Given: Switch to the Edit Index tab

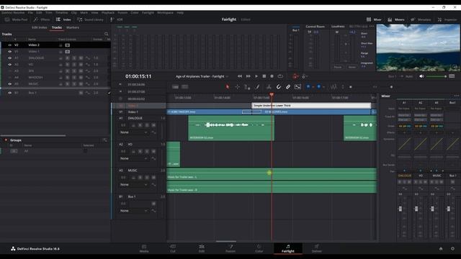Looking at the screenshot, I should click(x=39, y=27).
